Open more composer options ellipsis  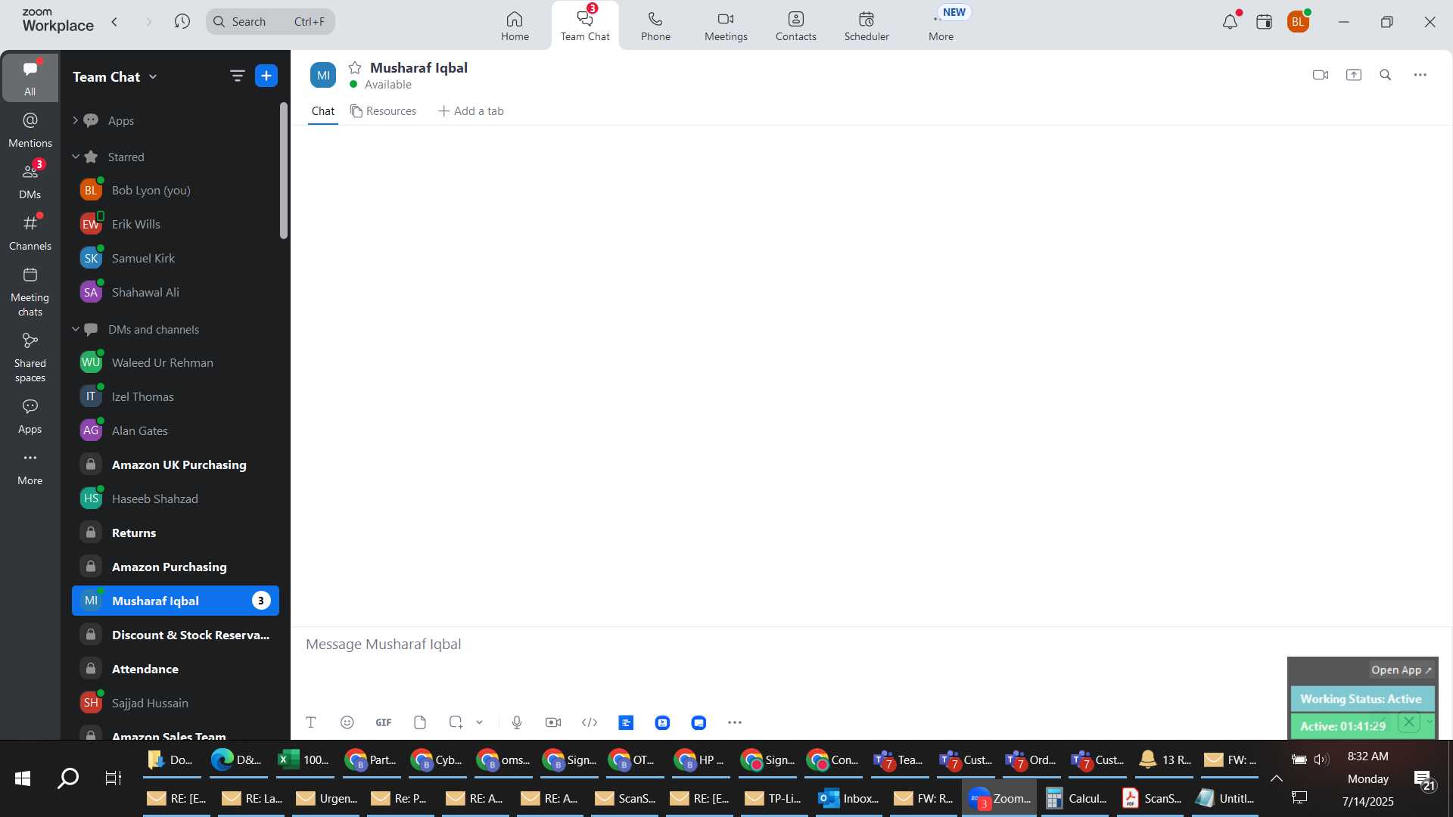(735, 722)
